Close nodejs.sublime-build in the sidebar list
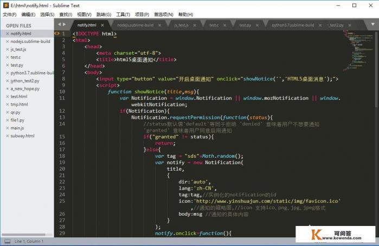Screen dimensions: 379x246 coord(8,42)
